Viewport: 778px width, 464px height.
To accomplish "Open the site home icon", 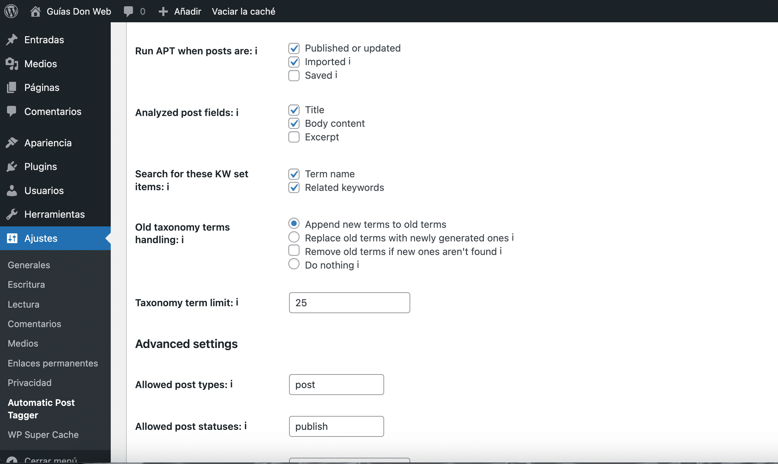I will 35,11.
